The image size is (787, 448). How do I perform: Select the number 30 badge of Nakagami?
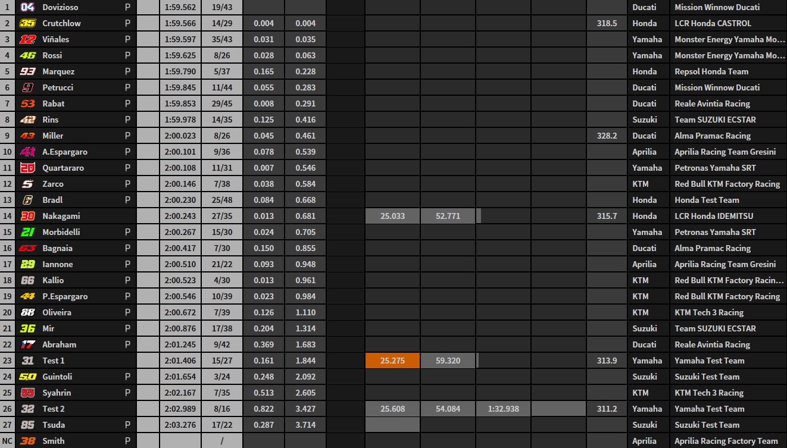coord(27,216)
